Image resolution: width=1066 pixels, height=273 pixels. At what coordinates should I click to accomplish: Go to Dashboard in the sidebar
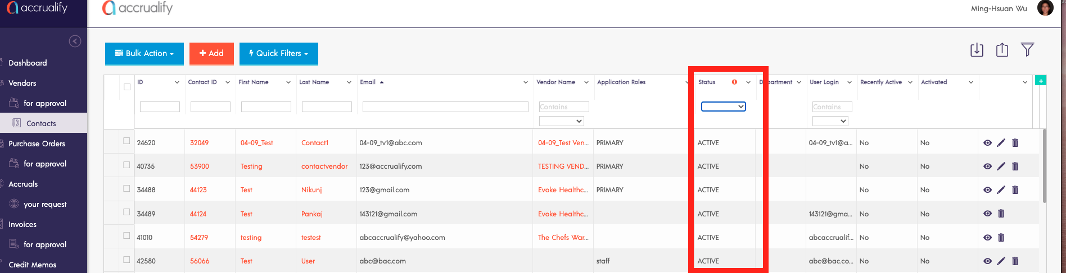tap(28, 63)
